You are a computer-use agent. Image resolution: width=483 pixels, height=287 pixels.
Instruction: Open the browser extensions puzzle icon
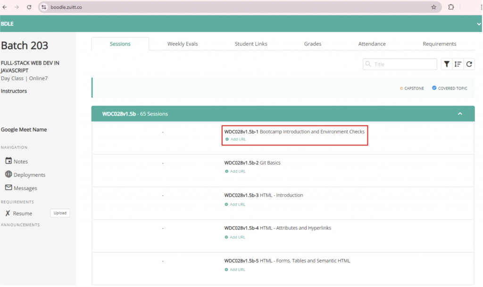[451, 7]
